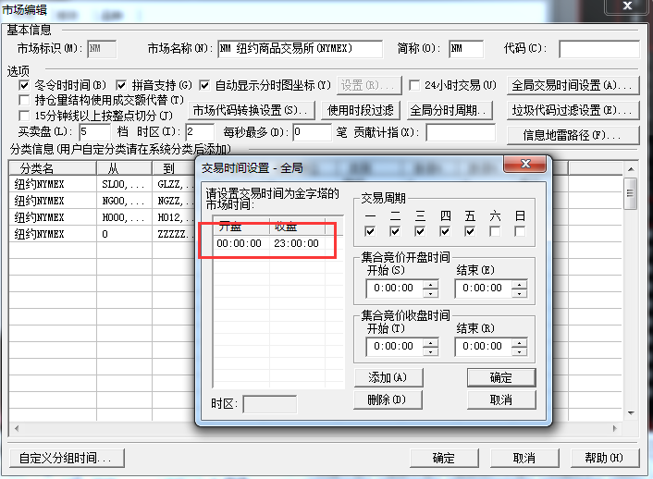Increment 开盘 开始(S) time spinner up
Screen dimensions: 653x479
[x=431, y=284]
